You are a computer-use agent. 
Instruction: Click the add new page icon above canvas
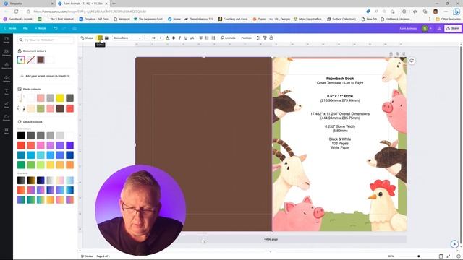404,53
